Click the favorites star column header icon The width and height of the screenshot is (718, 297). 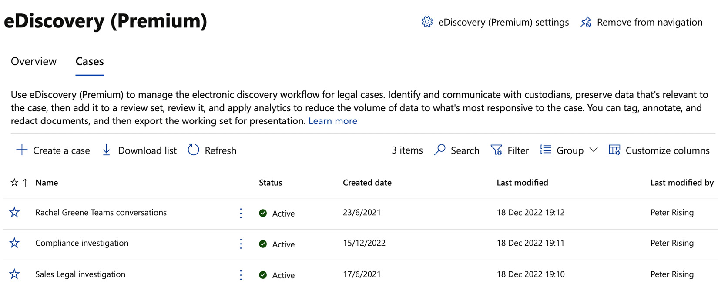[x=14, y=183]
